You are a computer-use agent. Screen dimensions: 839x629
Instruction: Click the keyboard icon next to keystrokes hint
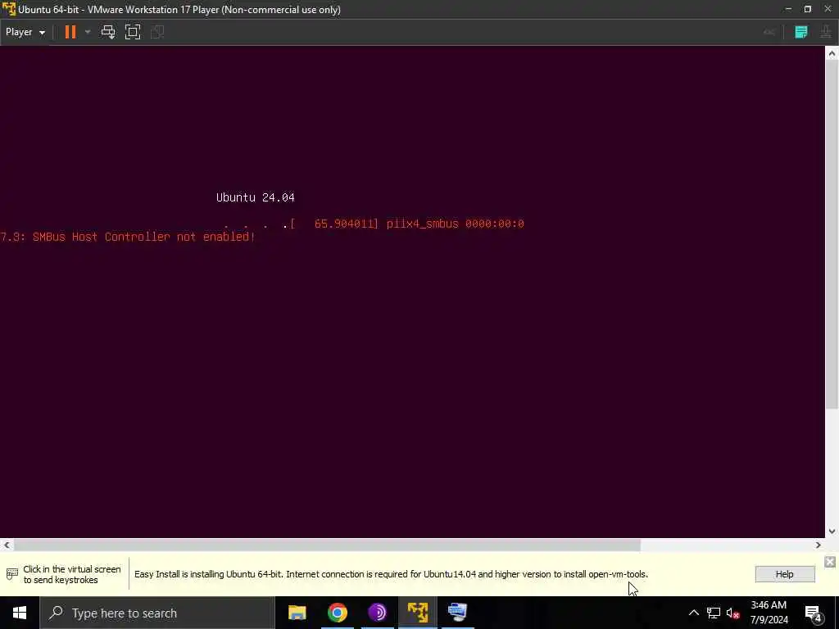11,574
